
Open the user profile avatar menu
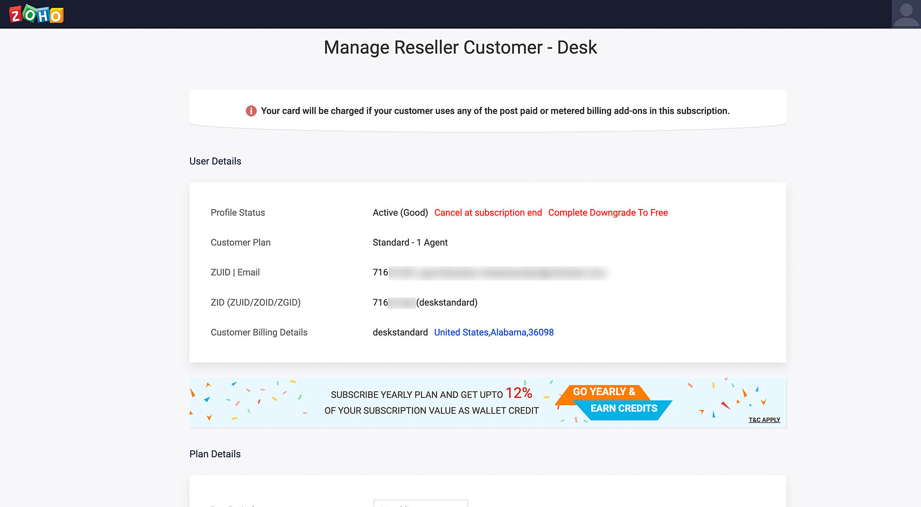coord(906,14)
